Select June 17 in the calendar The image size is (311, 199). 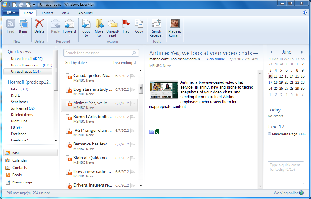(270, 82)
